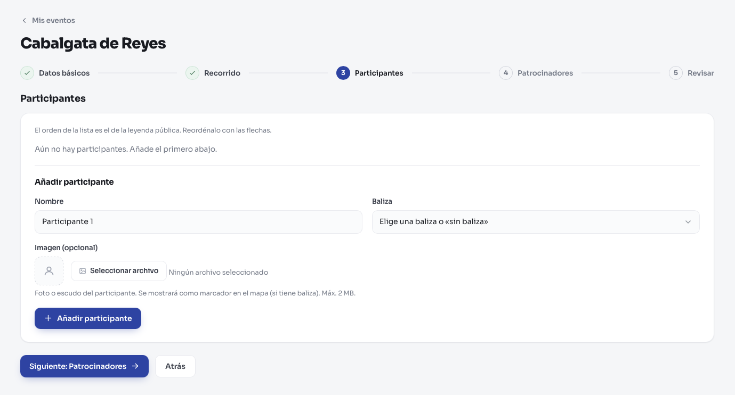The width and height of the screenshot is (735, 395).
Task: Click the back chevron beside Mis eventos
Action: [24, 20]
